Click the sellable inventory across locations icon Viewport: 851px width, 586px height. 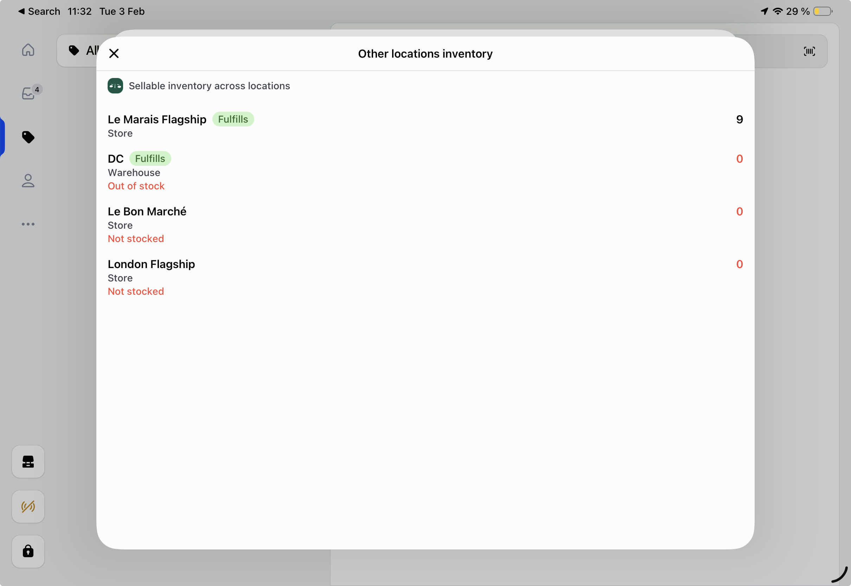[115, 86]
